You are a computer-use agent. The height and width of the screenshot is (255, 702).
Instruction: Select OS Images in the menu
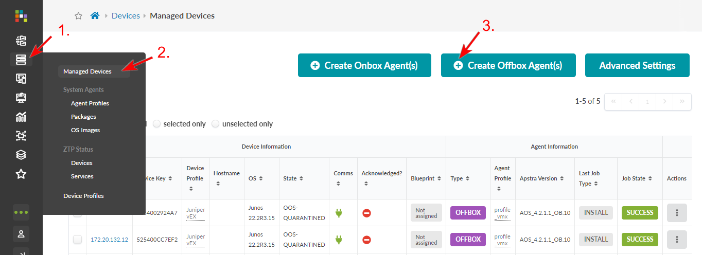(x=85, y=130)
